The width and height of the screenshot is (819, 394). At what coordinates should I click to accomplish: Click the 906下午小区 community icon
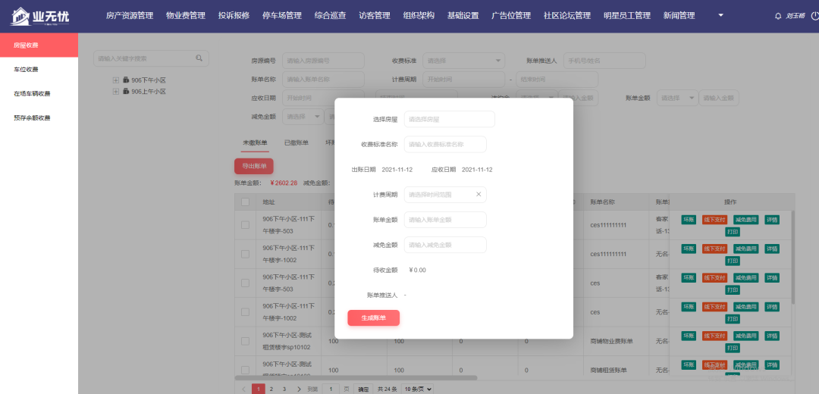(126, 80)
